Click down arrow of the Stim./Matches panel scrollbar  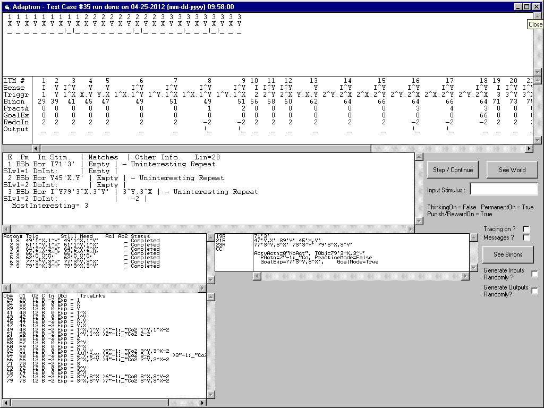pos(419,220)
